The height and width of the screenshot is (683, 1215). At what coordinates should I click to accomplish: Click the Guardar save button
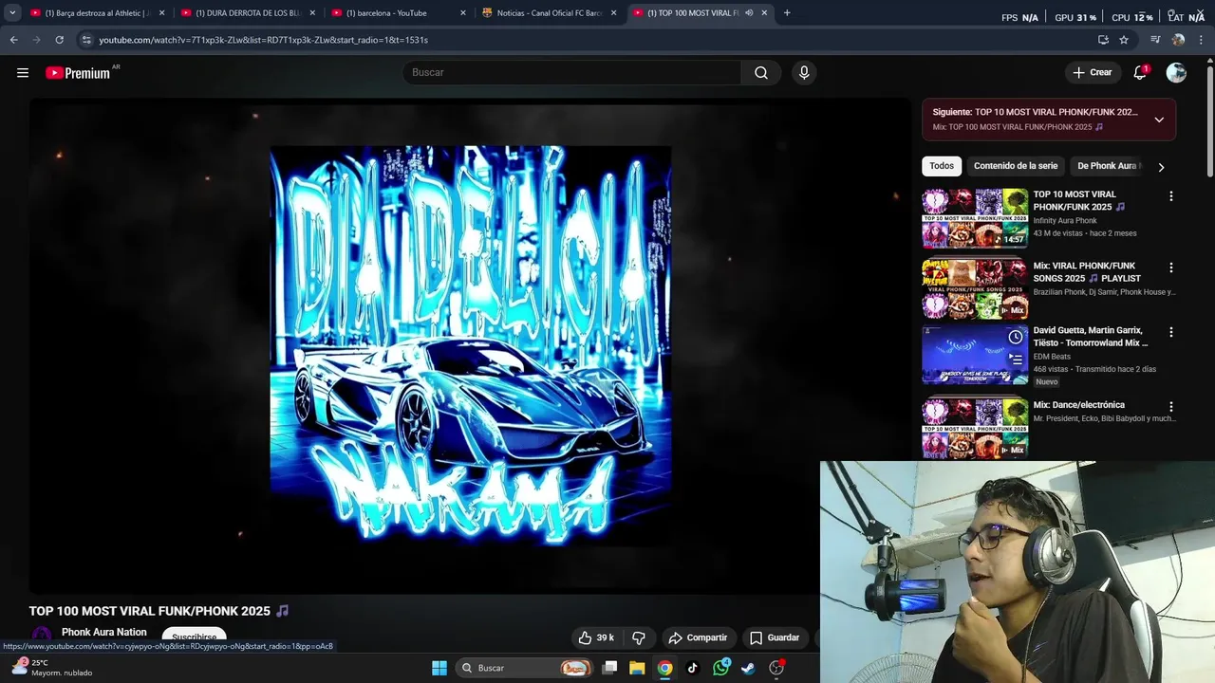tap(775, 638)
